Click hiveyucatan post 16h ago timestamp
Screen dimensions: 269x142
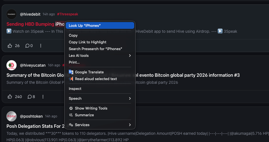54,65
